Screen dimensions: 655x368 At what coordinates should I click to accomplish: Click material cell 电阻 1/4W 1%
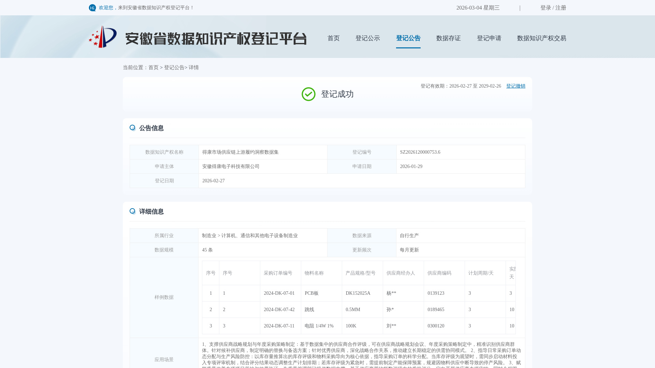click(x=319, y=326)
